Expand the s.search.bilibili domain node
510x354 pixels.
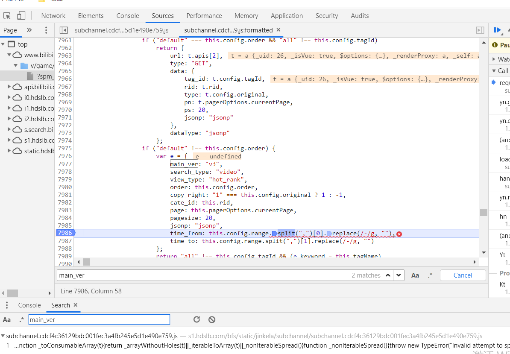coord(9,130)
